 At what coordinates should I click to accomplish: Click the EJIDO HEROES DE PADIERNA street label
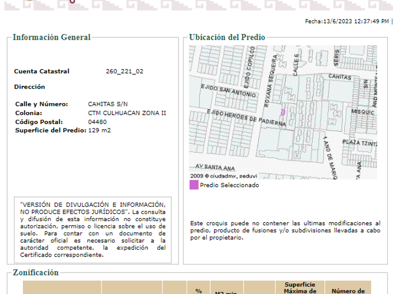(247, 118)
